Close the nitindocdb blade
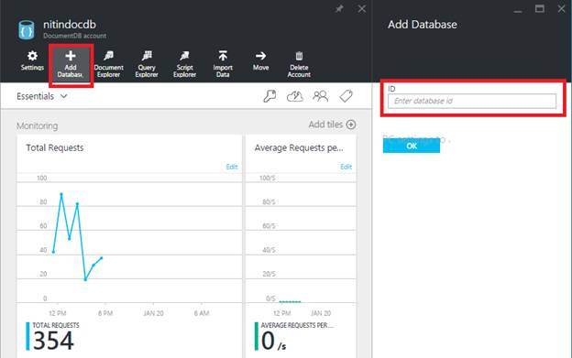This screenshot has width=572, height=358. 361,9
